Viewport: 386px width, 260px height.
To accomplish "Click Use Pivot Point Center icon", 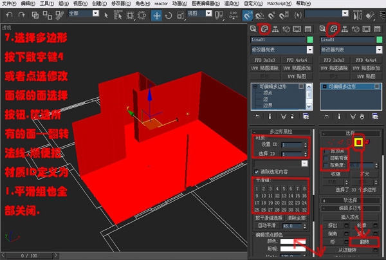I will point(219,15).
